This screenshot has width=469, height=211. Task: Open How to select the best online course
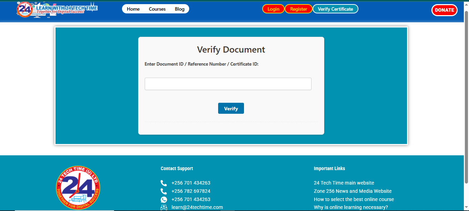tap(354, 200)
